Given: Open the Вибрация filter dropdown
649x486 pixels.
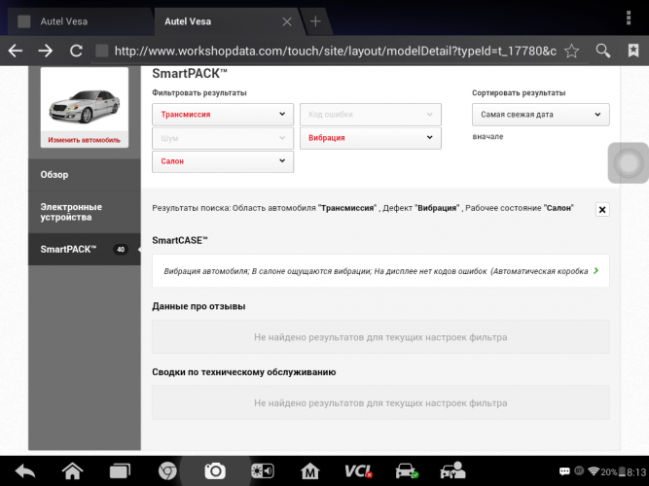Looking at the screenshot, I should point(371,138).
